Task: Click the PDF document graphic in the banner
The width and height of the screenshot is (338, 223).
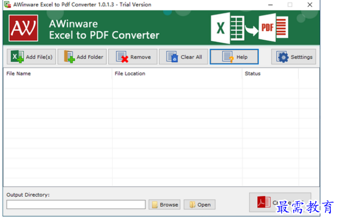Action: click(x=273, y=28)
